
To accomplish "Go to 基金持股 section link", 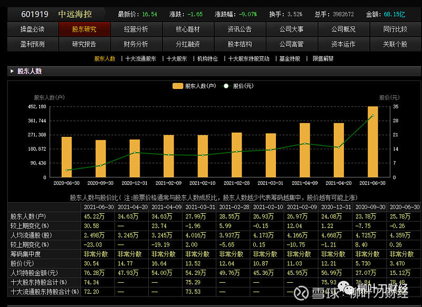I will point(290,59).
